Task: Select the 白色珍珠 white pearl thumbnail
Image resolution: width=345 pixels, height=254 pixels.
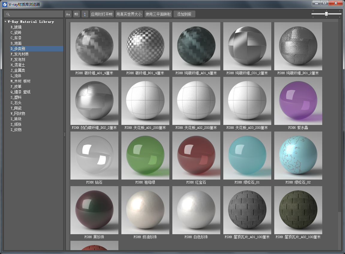Action: [196, 210]
